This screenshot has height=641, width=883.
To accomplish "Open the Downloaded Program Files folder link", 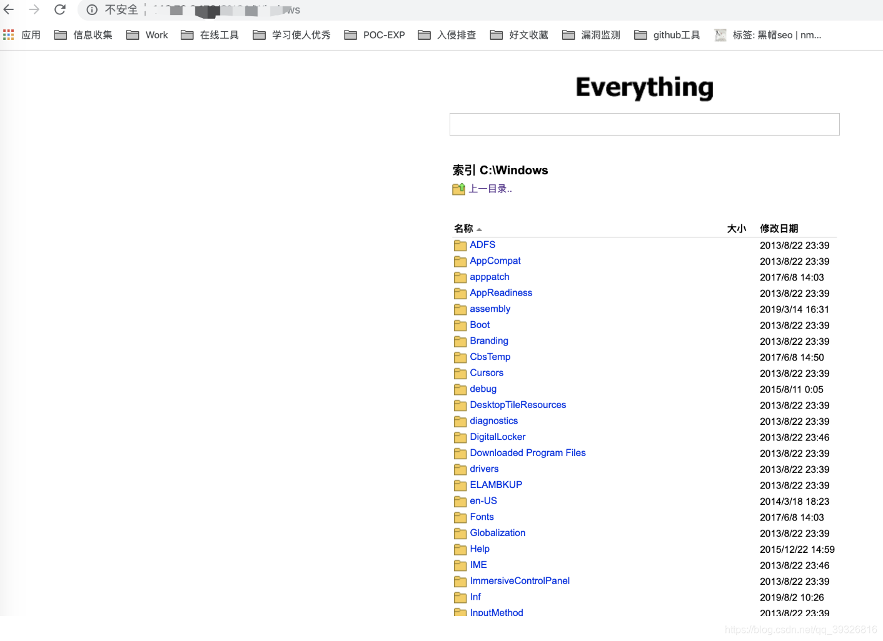I will click(528, 453).
